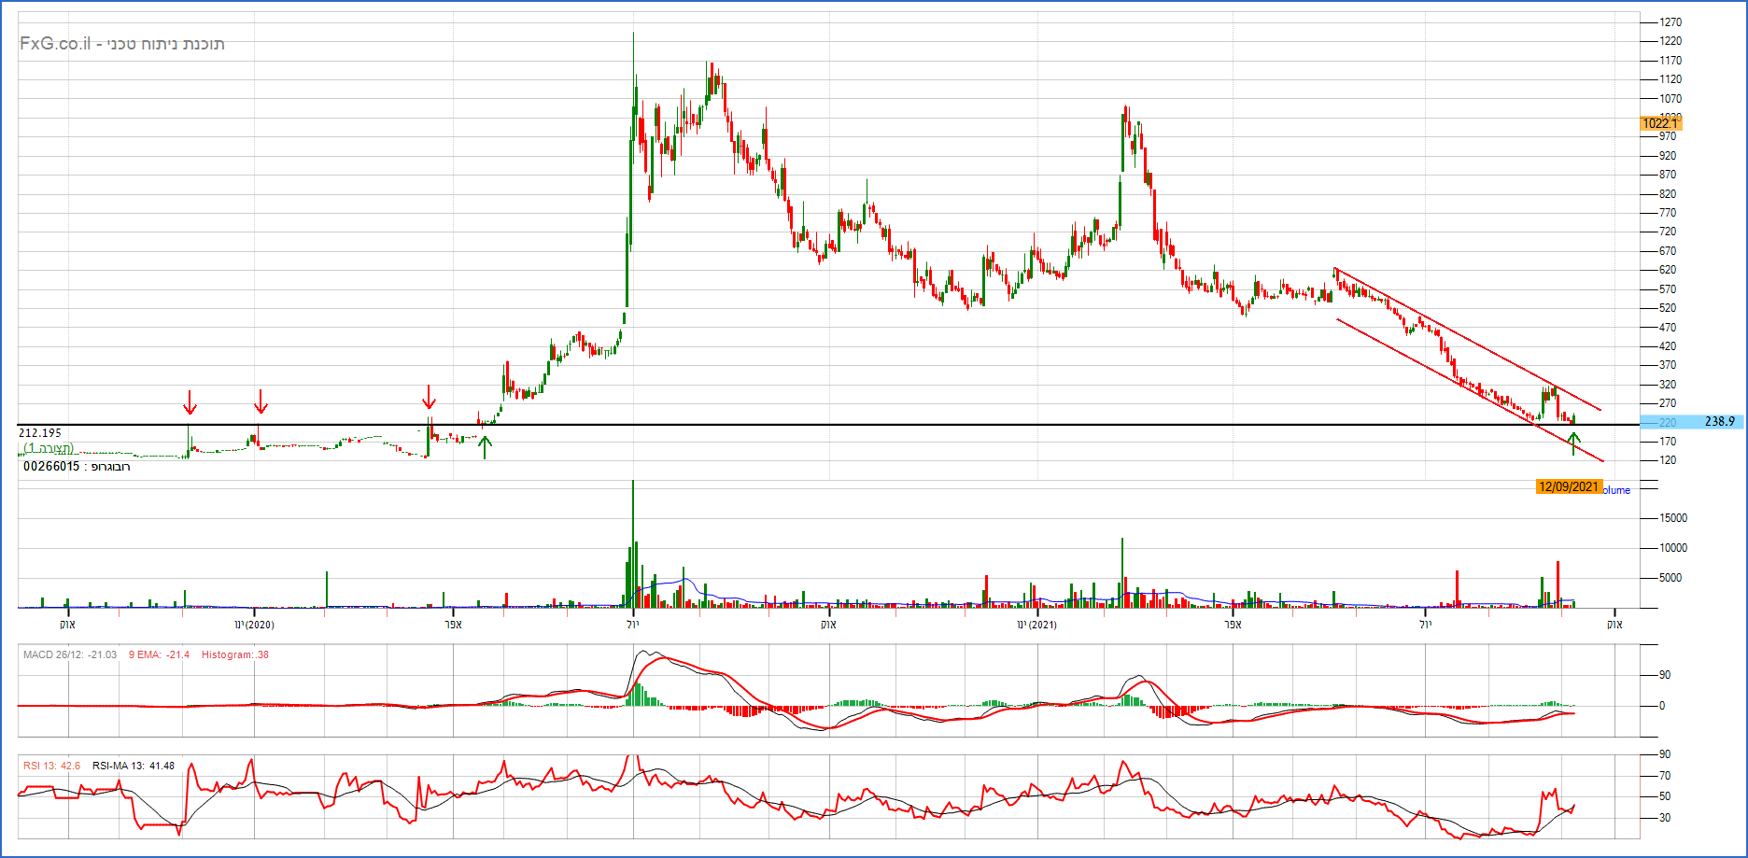1748x858 pixels.
Task: Click the Histogram value label in MACD panel
Action: (234, 654)
